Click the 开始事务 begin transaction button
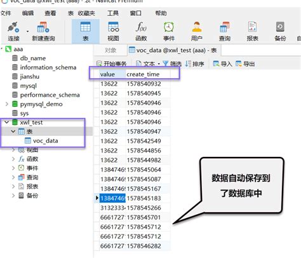Screen dimensions: 301x258 (112, 64)
